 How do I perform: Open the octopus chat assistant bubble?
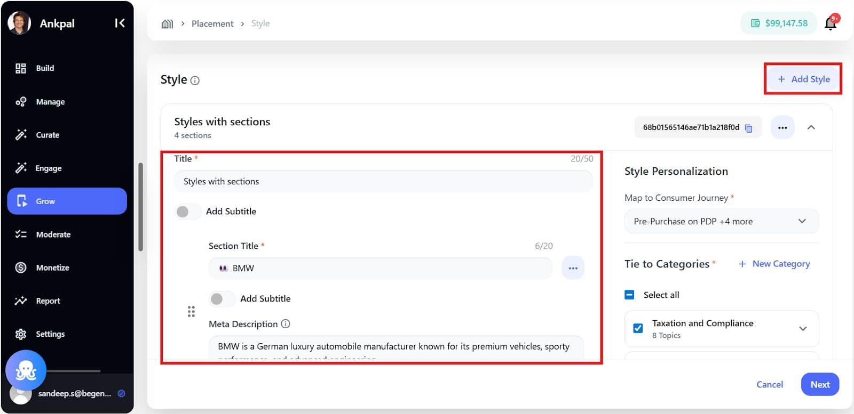(26, 370)
